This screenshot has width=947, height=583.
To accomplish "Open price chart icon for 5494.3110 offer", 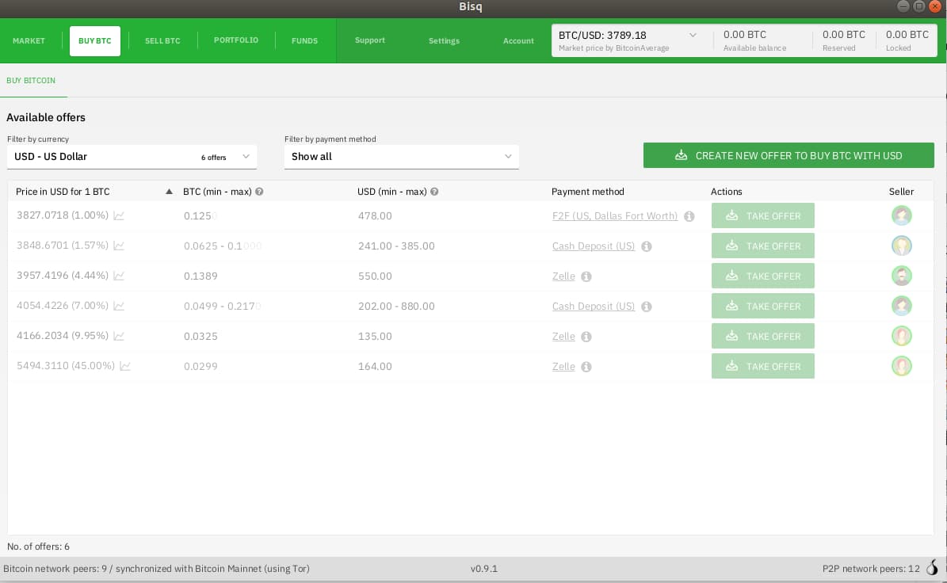I will click(125, 366).
